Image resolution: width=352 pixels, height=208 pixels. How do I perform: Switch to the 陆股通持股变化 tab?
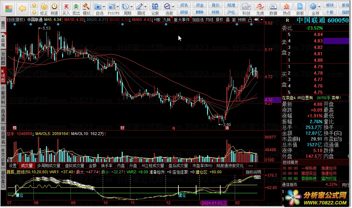230,166
